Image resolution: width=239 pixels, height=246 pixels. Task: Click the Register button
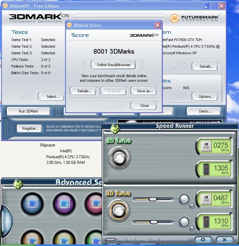30,128
